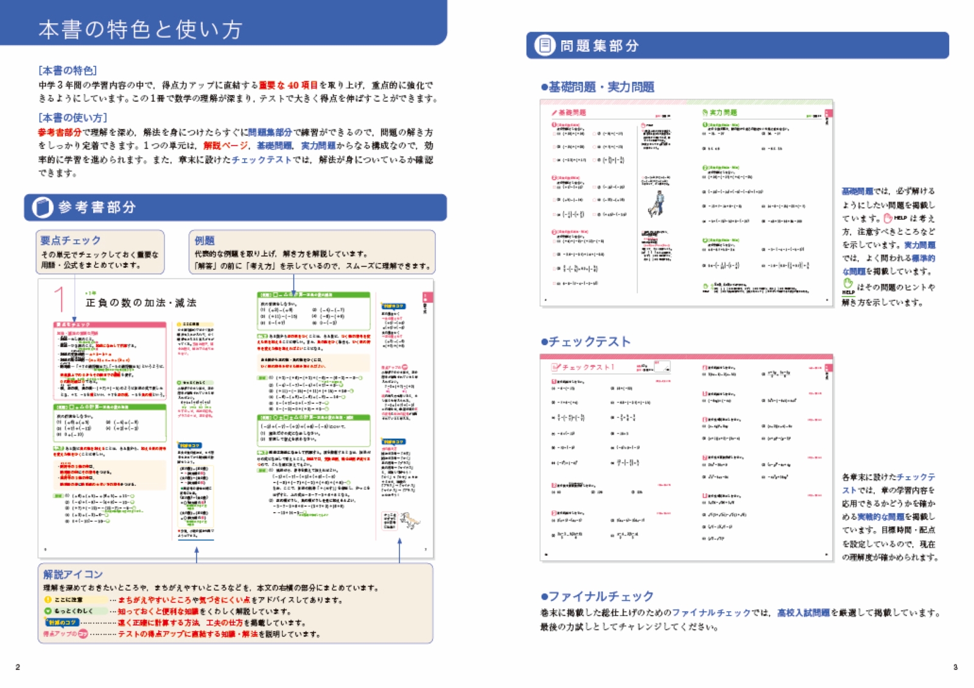Click the document icon beside 問題集部分
The width and height of the screenshot is (974, 688).
point(544,46)
